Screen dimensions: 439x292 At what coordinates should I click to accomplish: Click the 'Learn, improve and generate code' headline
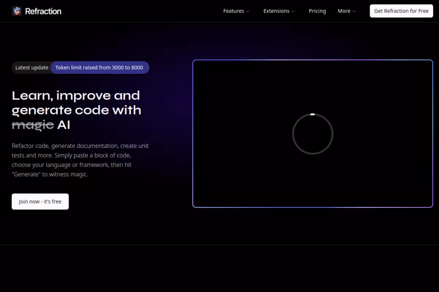pyautogui.click(x=76, y=110)
